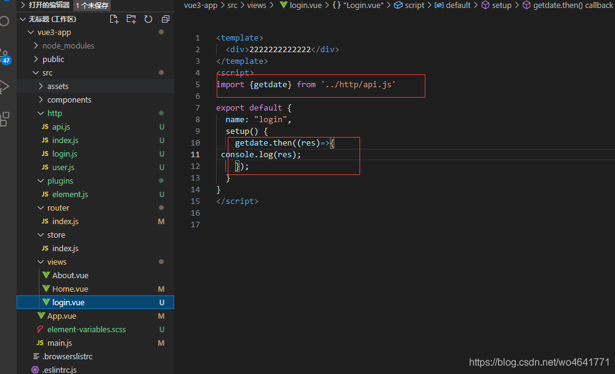The image size is (615, 374).
Task: Select the getdate.then() callback breadcrumb
Action: [x=573, y=5]
